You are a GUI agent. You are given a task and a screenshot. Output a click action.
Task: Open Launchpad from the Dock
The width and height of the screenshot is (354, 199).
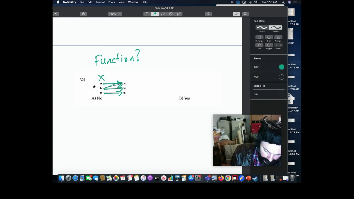click(68, 178)
